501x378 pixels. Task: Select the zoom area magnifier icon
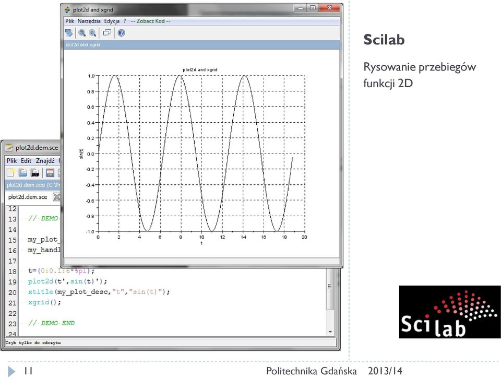click(x=82, y=33)
